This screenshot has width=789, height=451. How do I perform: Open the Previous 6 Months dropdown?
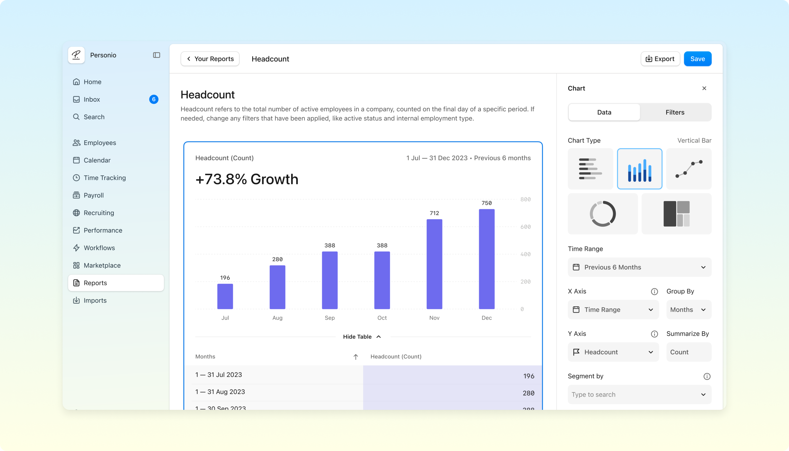tap(639, 267)
